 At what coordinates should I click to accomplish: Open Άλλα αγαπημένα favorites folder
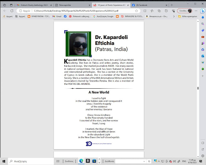coord(188,16)
